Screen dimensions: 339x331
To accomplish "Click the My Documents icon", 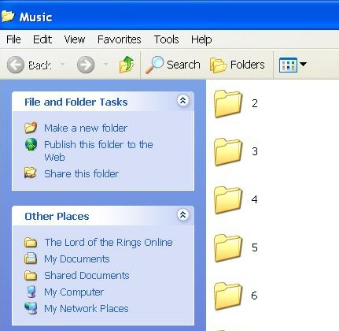I will tap(31, 258).
